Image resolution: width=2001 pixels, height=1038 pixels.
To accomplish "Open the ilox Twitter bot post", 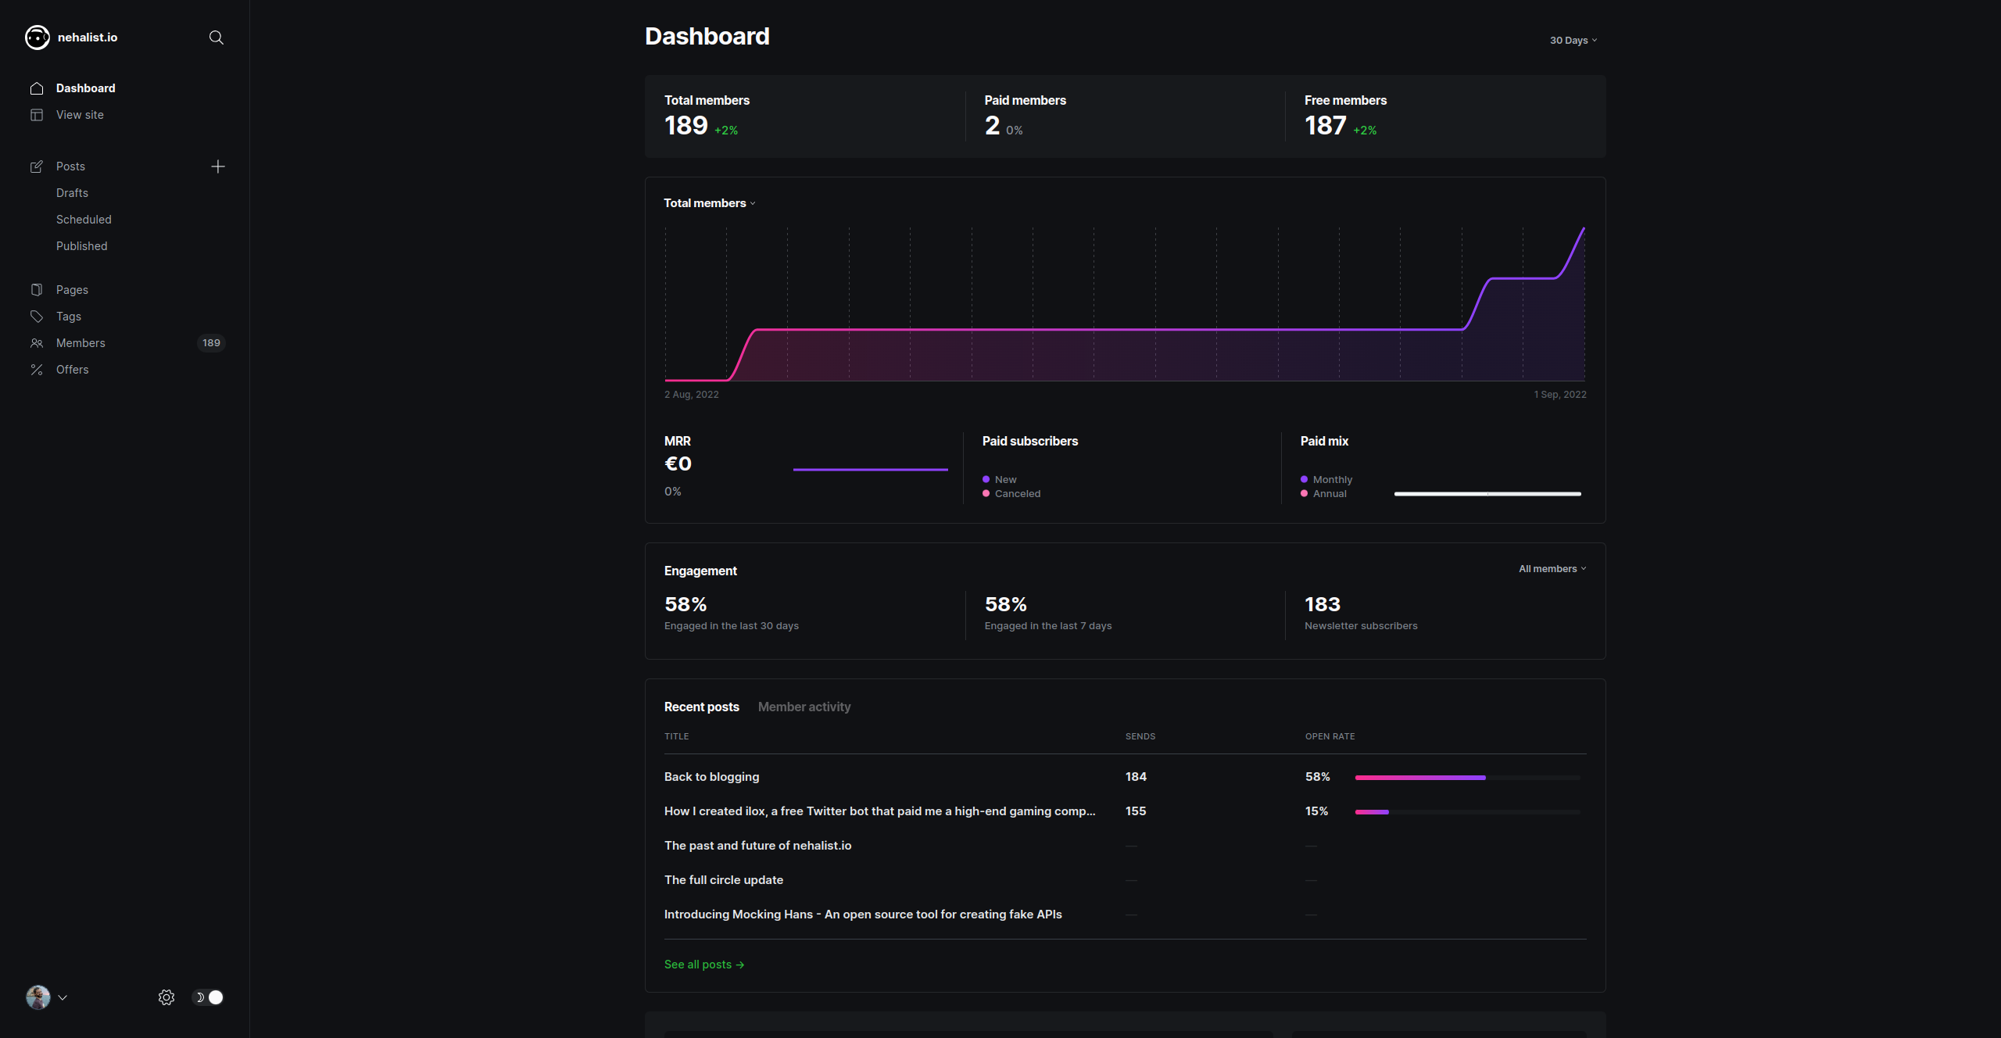I will coord(880,811).
